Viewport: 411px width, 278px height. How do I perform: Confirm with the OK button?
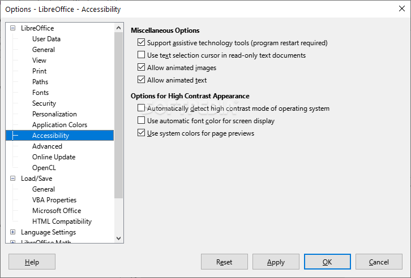(x=327, y=262)
